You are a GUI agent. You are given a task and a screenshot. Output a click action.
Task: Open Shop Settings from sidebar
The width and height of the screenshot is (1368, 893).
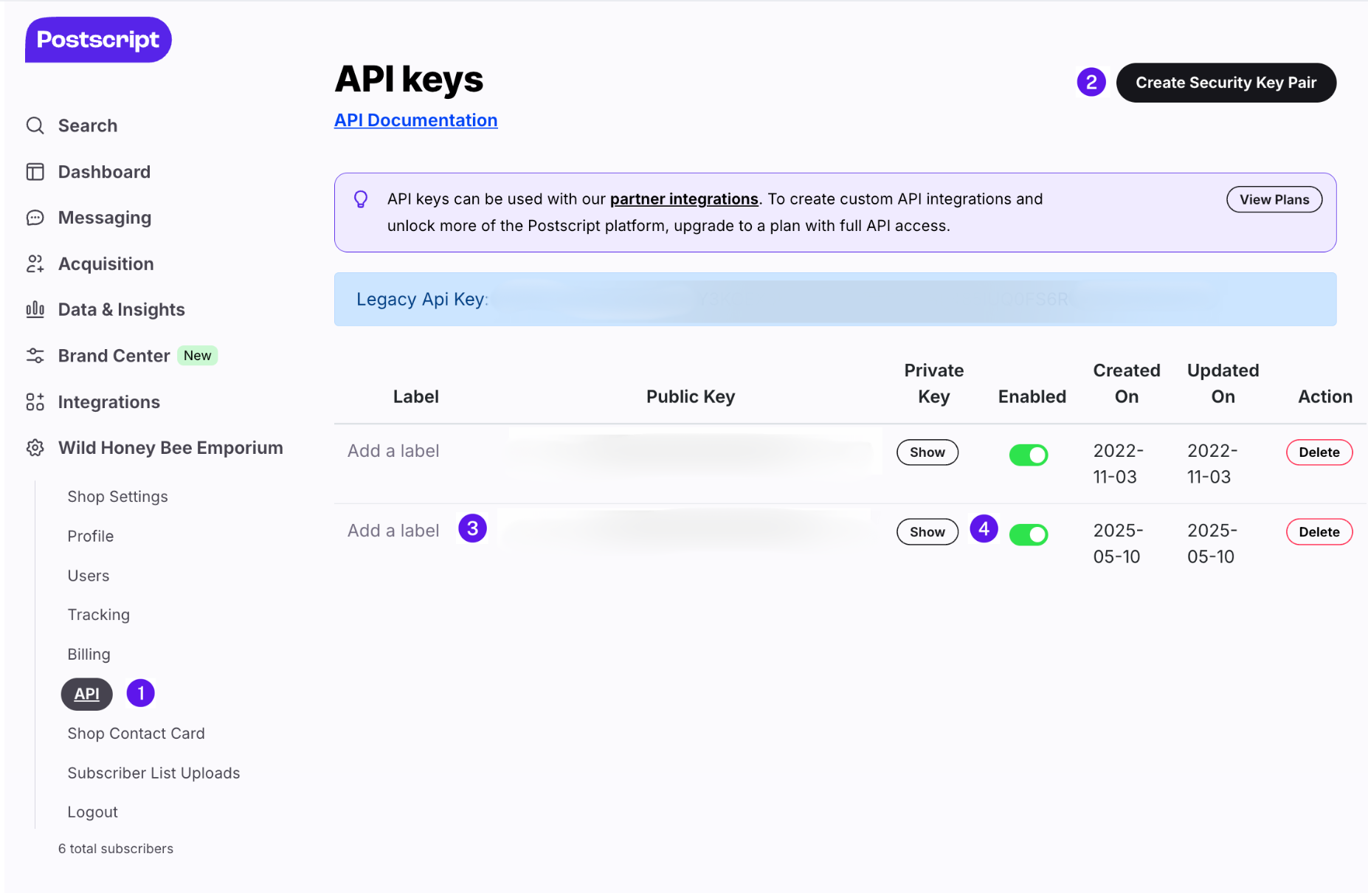tap(117, 496)
